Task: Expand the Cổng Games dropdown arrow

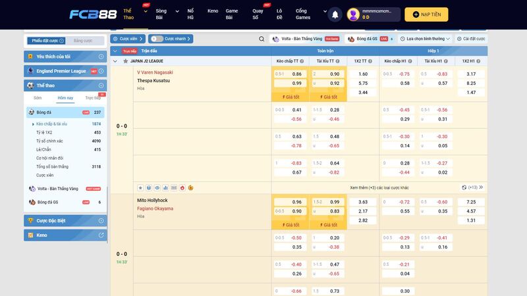Action: (325, 11)
